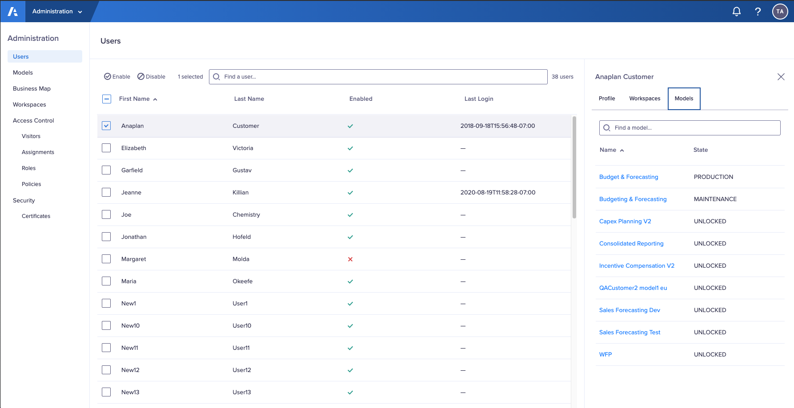Viewport: 794px width, 408px height.
Task: Select the Joe Chemistry checkbox
Action: tap(106, 214)
